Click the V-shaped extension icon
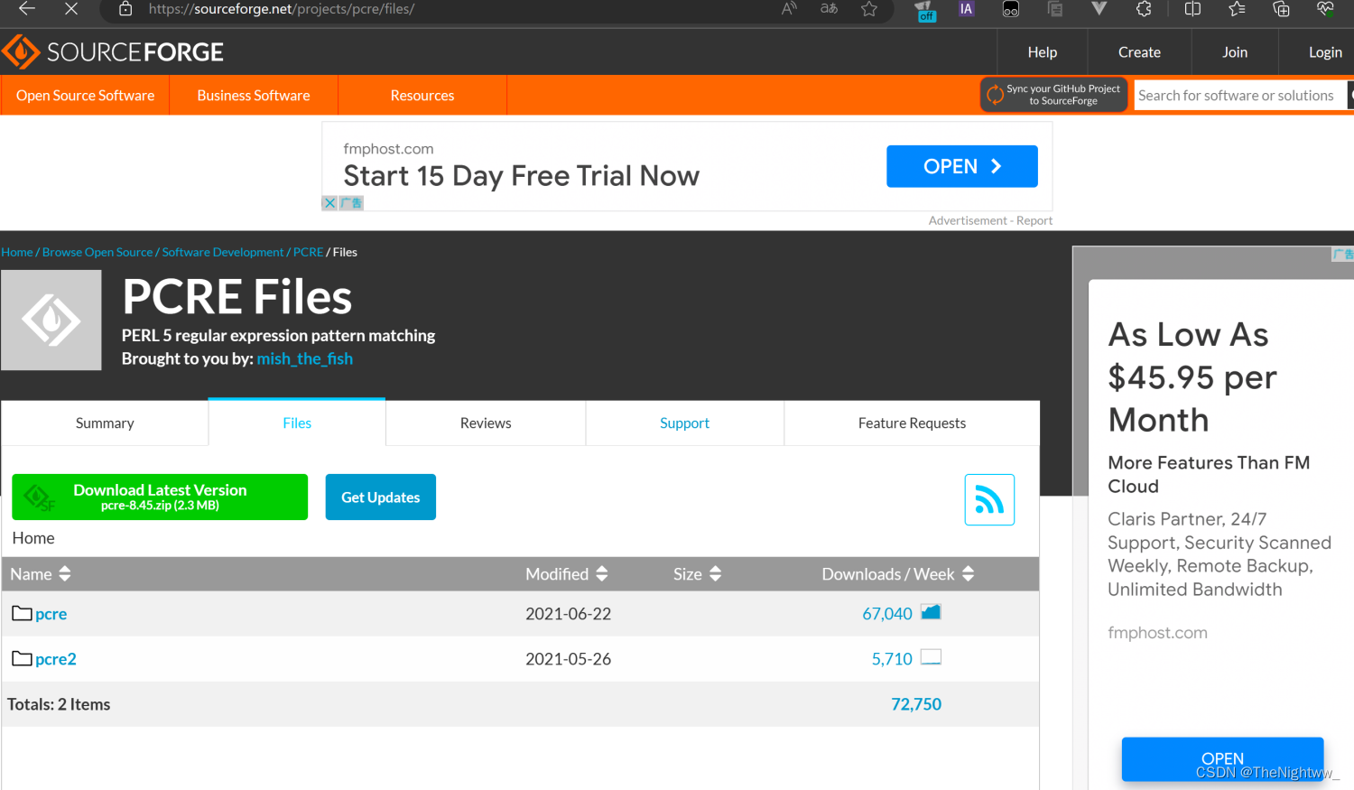The width and height of the screenshot is (1354, 790). [1099, 9]
